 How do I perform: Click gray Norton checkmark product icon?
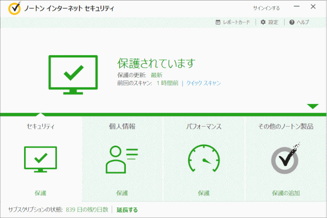[286, 158]
